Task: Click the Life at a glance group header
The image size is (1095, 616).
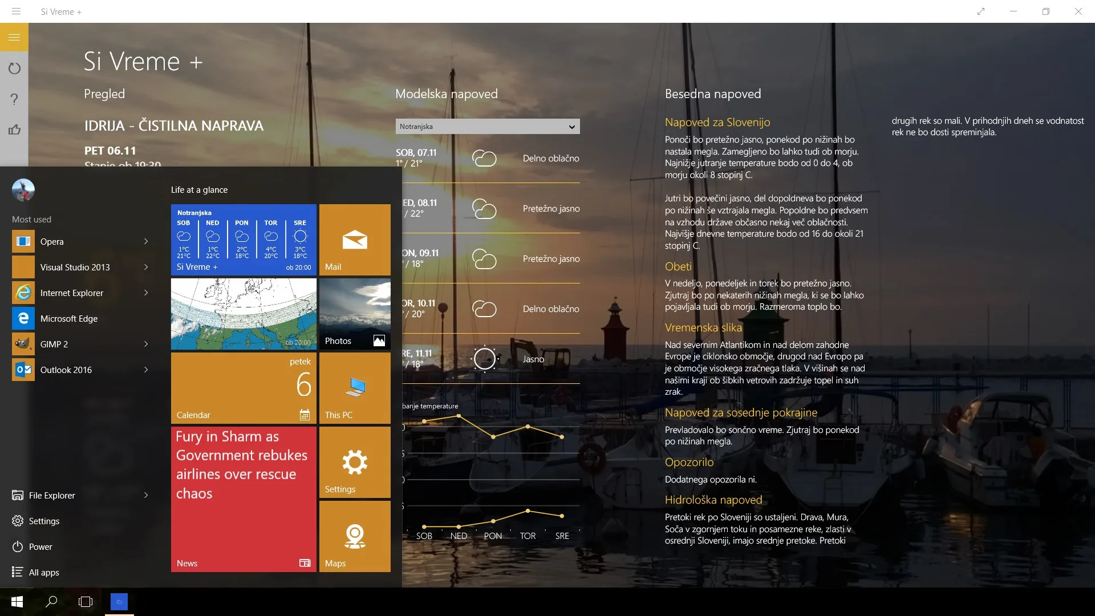Action: click(199, 190)
